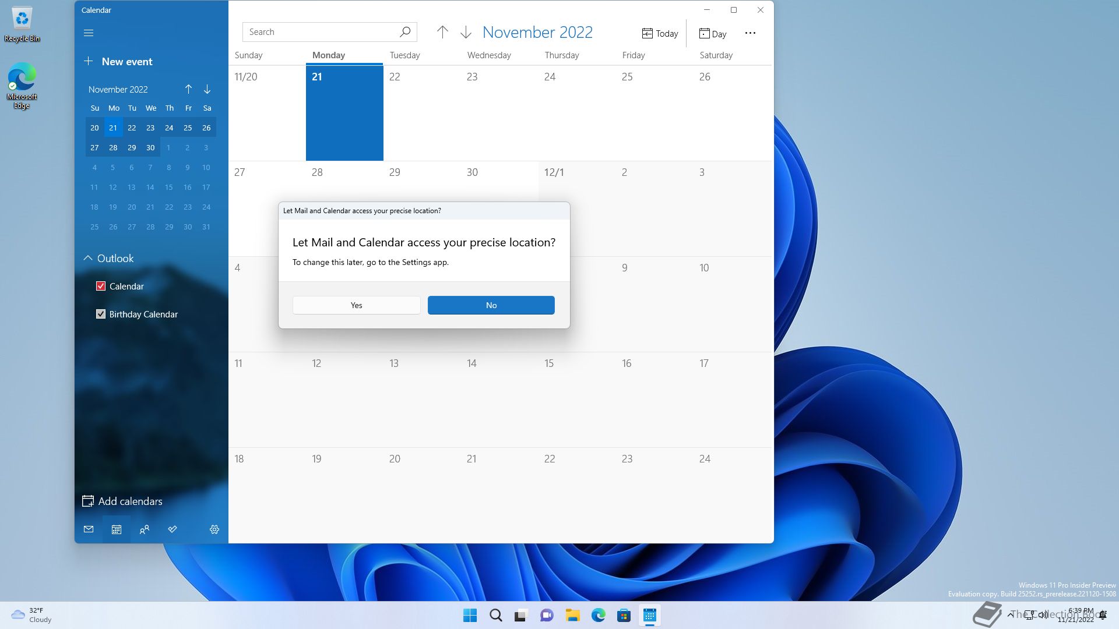This screenshot has height=629, width=1119.
Task: Uncheck the Calendar checkbox under Outlook
Action: pyautogui.click(x=101, y=286)
